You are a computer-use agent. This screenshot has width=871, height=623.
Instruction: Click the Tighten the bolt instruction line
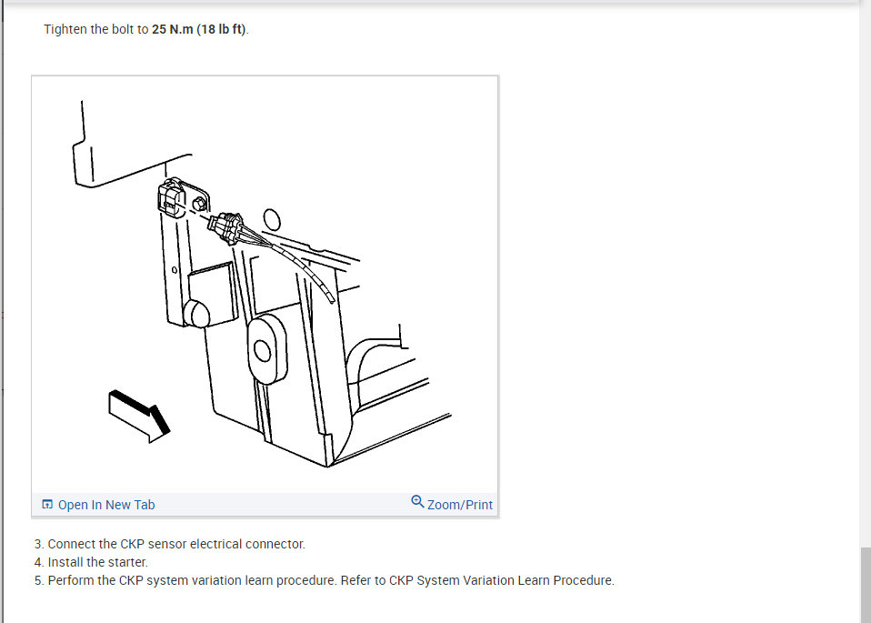pyautogui.click(x=146, y=29)
